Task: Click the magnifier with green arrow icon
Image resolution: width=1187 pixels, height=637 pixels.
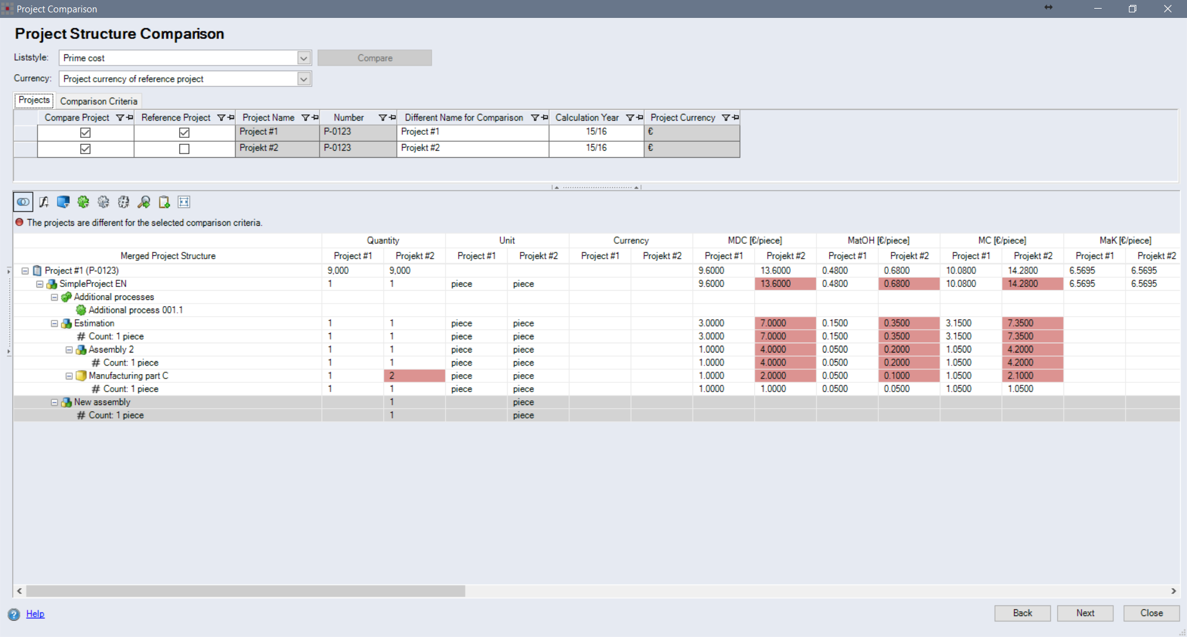Action: 144,202
